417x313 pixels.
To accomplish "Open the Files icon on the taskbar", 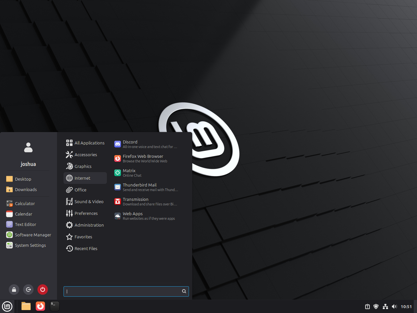I will (26, 306).
